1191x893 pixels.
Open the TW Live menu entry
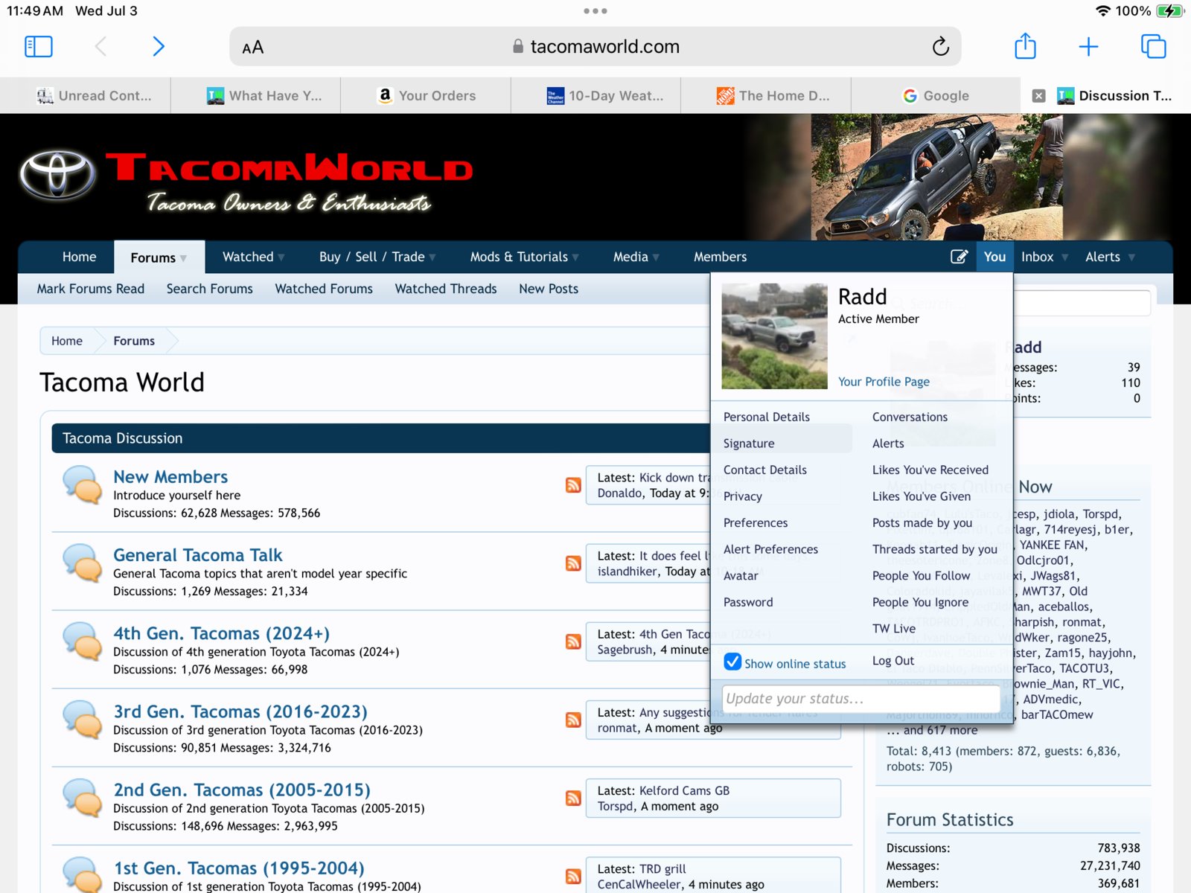click(894, 629)
